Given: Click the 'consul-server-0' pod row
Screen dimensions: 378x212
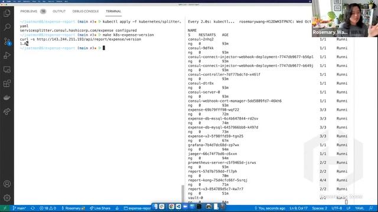Looking at the screenshot, I should [204, 92].
